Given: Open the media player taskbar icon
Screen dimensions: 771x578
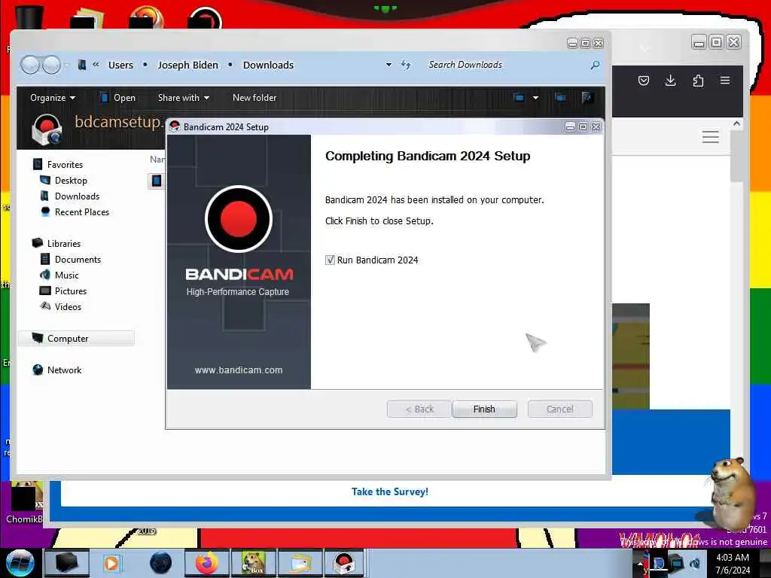Looking at the screenshot, I should [111, 563].
